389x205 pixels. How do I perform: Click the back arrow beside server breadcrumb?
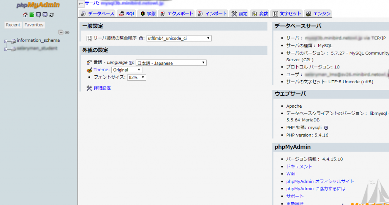81,3
